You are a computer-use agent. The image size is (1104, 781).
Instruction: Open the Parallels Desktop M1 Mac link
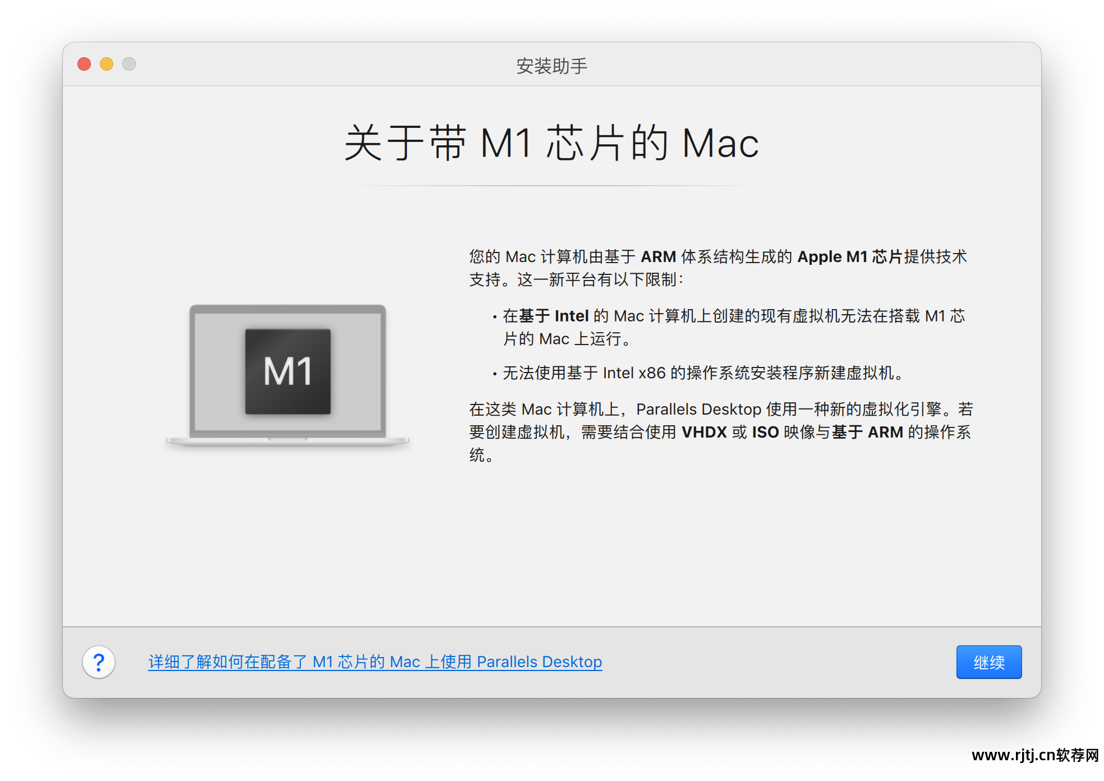[375, 662]
